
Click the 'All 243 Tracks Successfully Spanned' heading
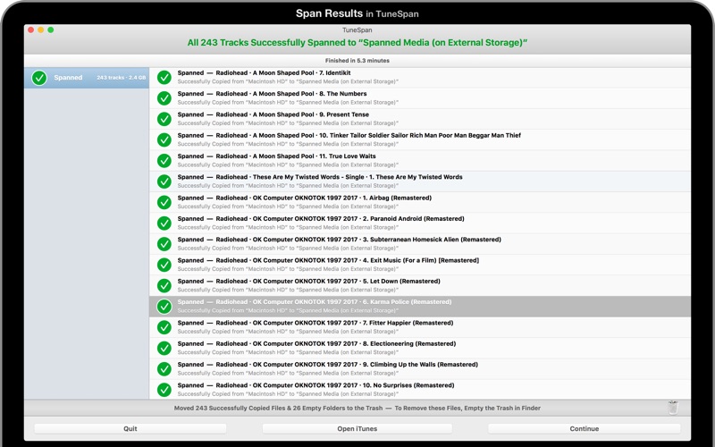click(x=357, y=43)
